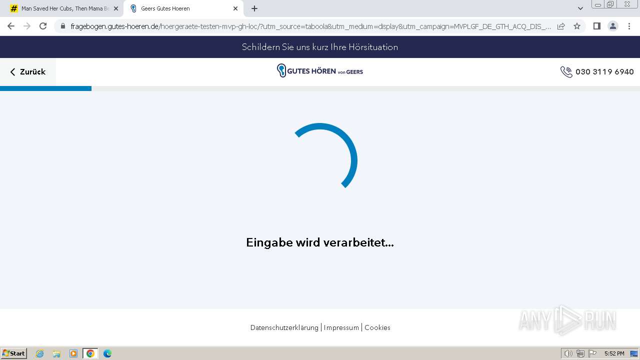Navigate back in the browser
The image size is (640, 360).
[11, 26]
